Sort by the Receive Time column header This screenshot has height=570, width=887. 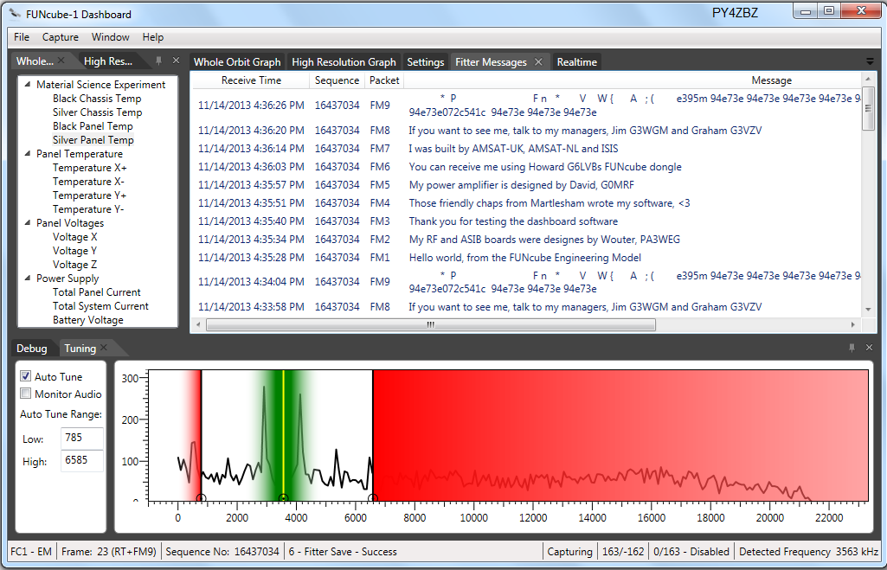click(251, 80)
